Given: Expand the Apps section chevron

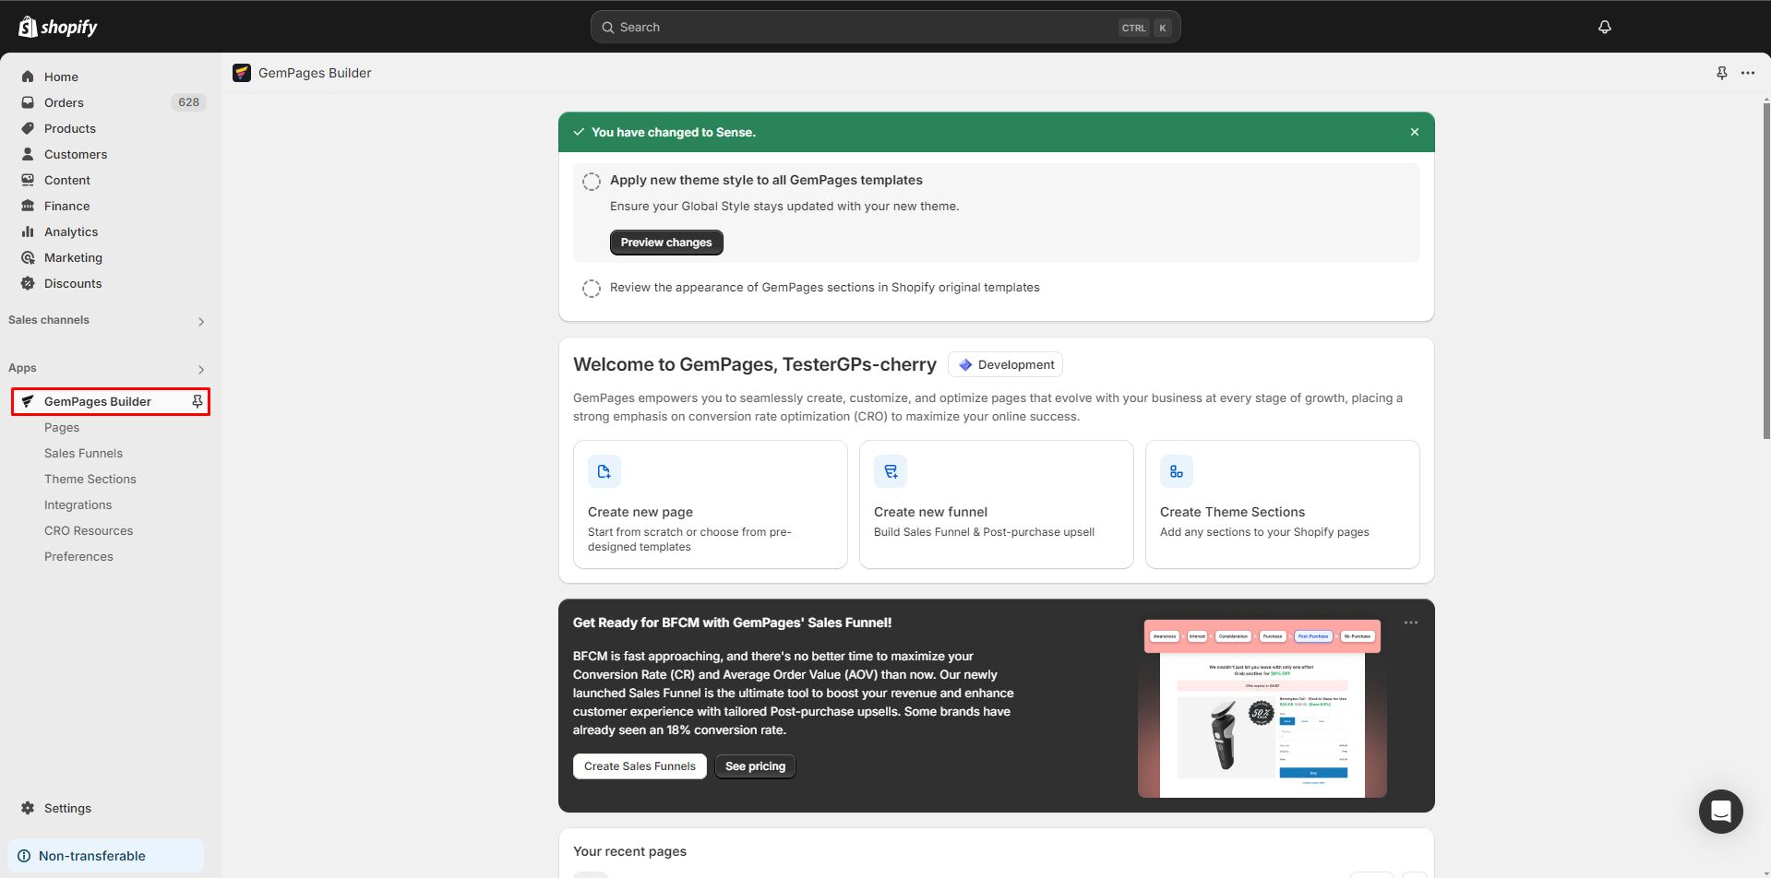Looking at the screenshot, I should 201,369.
